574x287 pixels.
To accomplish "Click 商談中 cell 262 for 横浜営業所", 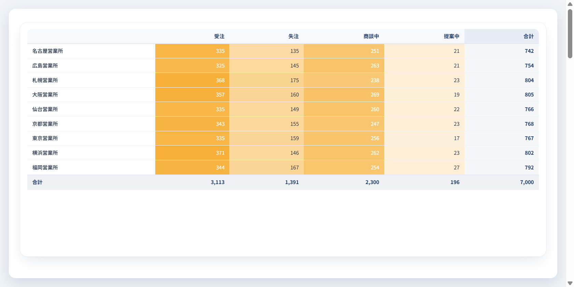I will 344,153.
